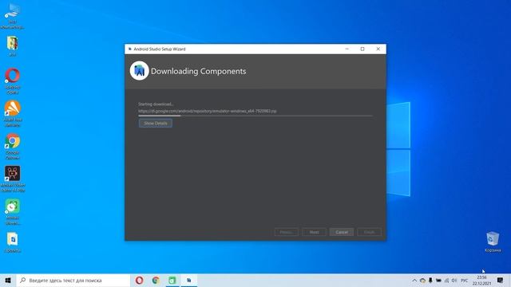Minimize the Android Studio Setup Wizard
This screenshot has height=287, width=511.
pos(347,49)
